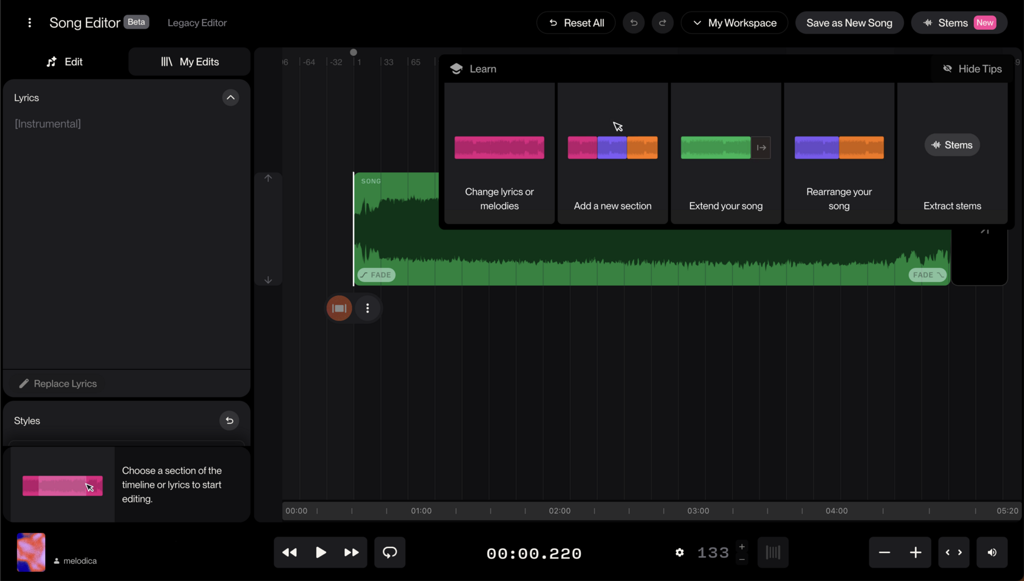Open Stems from the top bar
This screenshot has height=581, width=1024.
[x=959, y=23]
